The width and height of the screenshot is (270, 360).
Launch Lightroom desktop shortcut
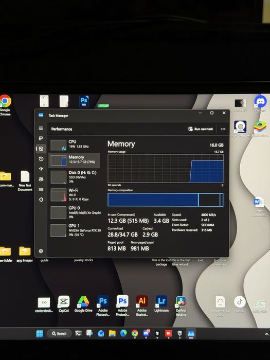[x=161, y=304]
